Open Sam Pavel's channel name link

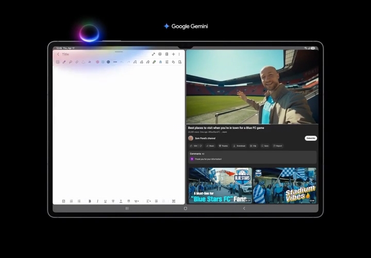coord(205,138)
